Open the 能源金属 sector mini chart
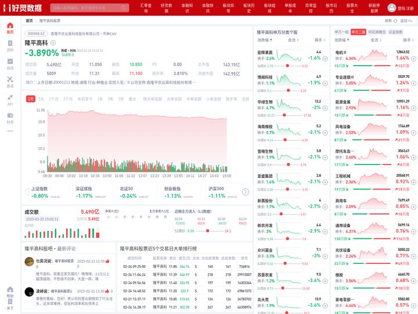This screenshot has height=314, width=418. 372,105
